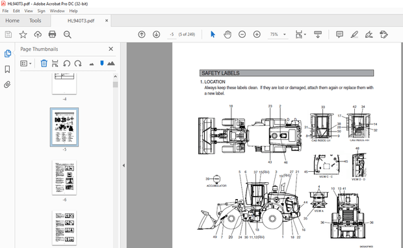
Task: Open the Help menu
Action: 73,11
